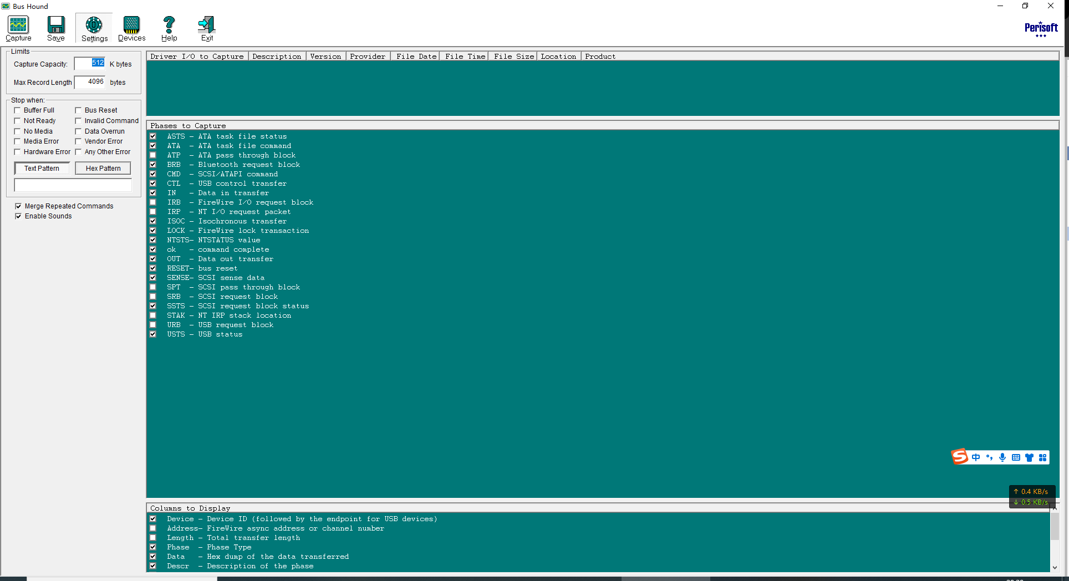Viewport: 1069px width, 581px height.
Task: Click the Location column header
Action: [558, 56]
